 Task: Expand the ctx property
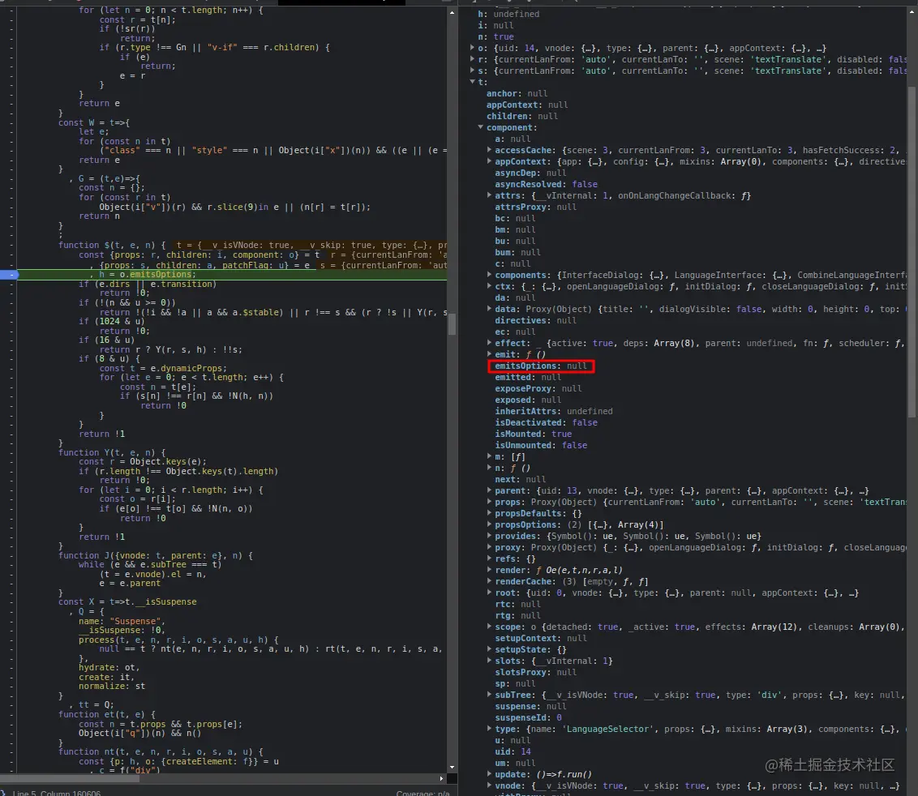point(490,286)
